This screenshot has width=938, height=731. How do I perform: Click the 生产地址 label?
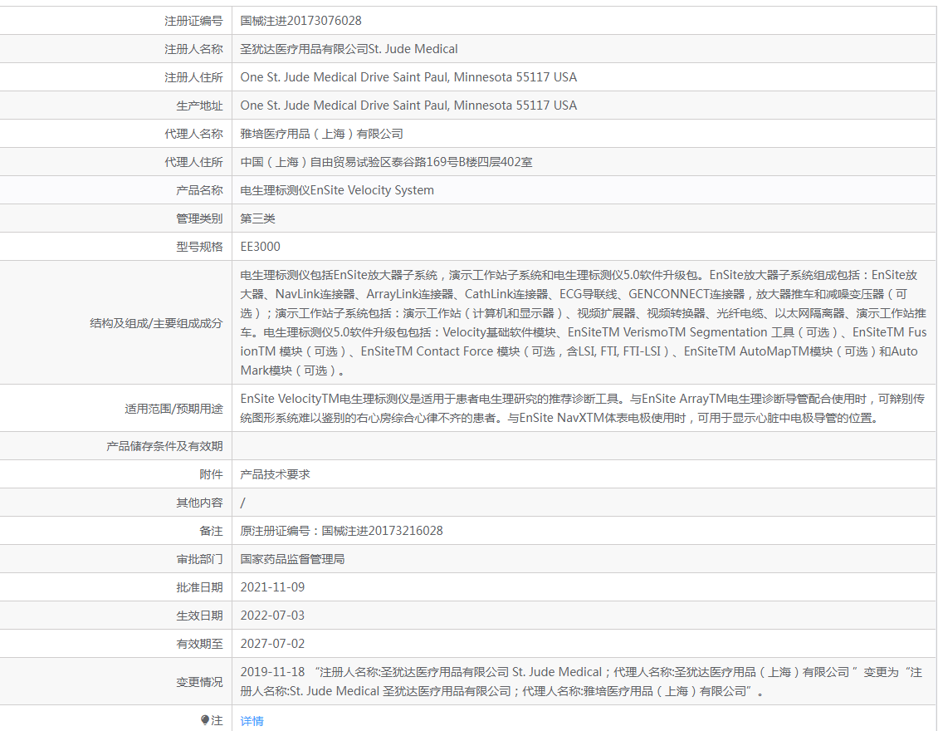(x=199, y=106)
